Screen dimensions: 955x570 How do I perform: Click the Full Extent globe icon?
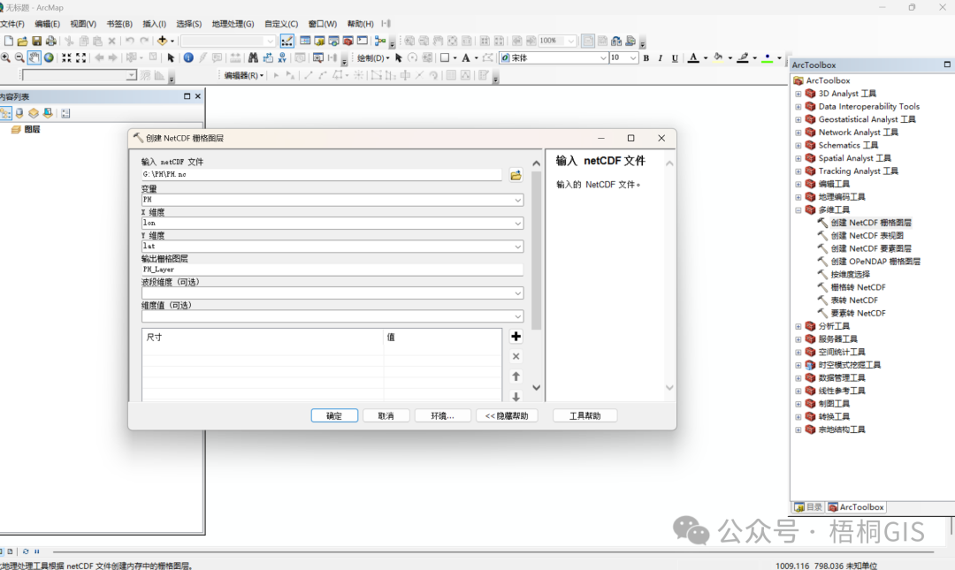click(x=49, y=57)
